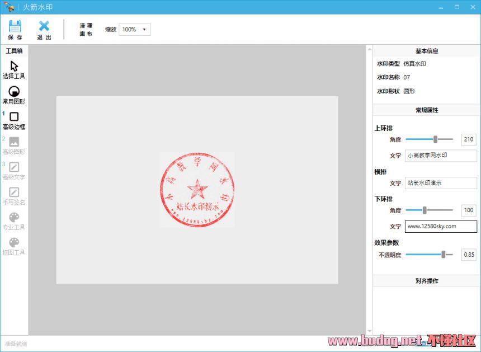
Task: Click the Save (保存) floppy disk icon
Action: (x=15, y=26)
